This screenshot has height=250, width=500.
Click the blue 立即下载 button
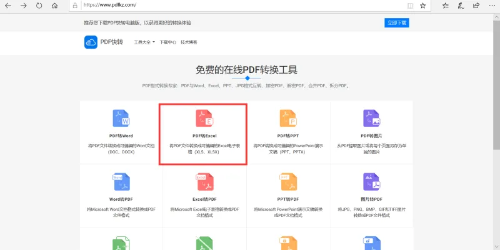click(x=397, y=23)
